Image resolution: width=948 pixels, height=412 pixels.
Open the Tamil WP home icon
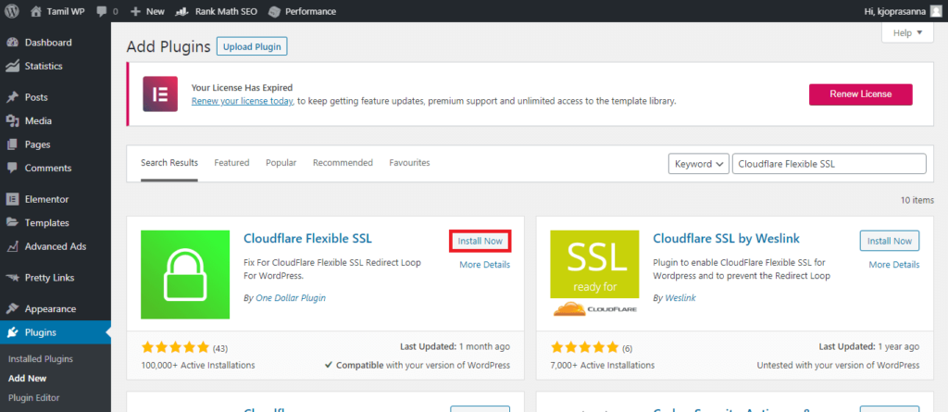coord(36,11)
